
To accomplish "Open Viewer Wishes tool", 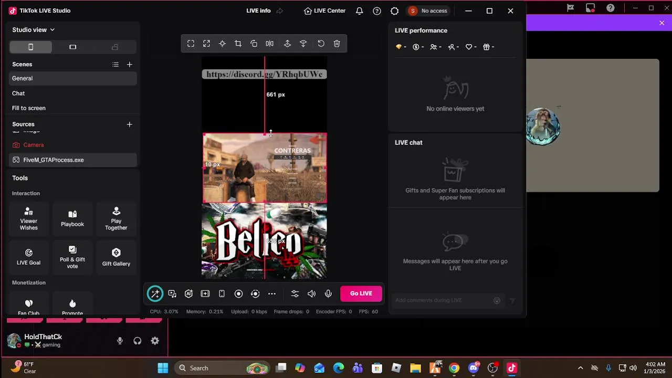I will coord(29,218).
